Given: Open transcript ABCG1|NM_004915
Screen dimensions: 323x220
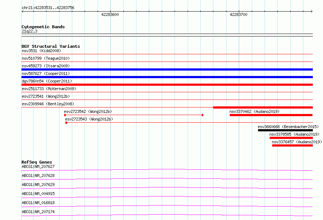Looking at the screenshot, I should tap(38, 194).
